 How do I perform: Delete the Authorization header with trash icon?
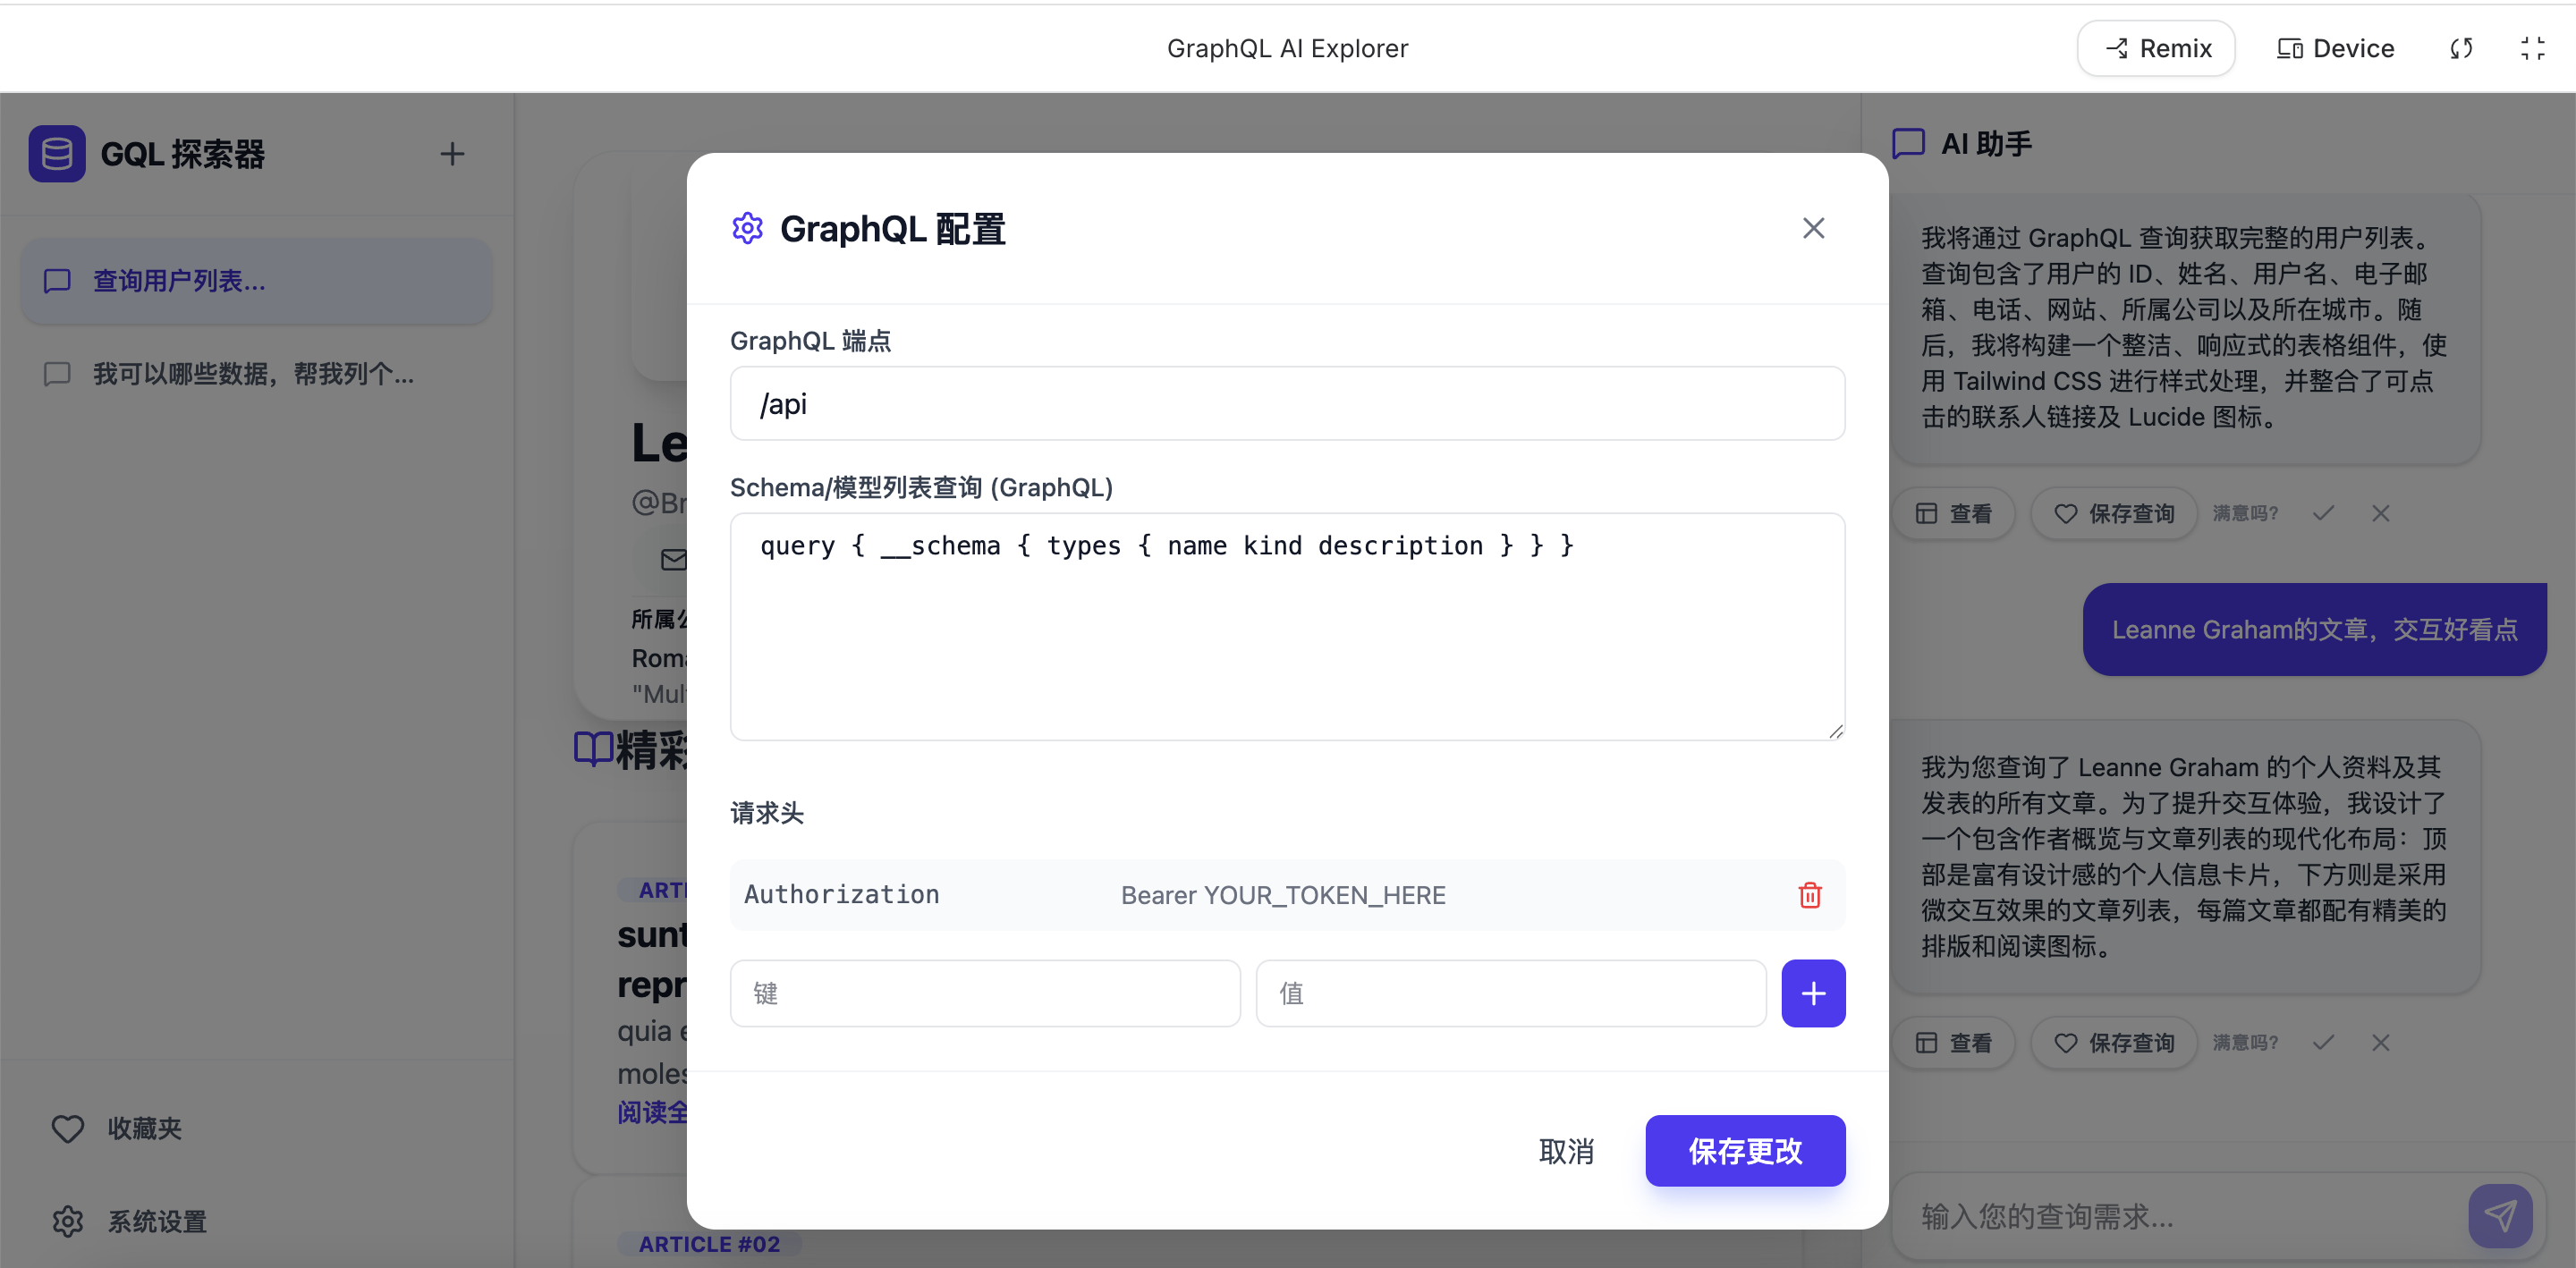click(1809, 895)
